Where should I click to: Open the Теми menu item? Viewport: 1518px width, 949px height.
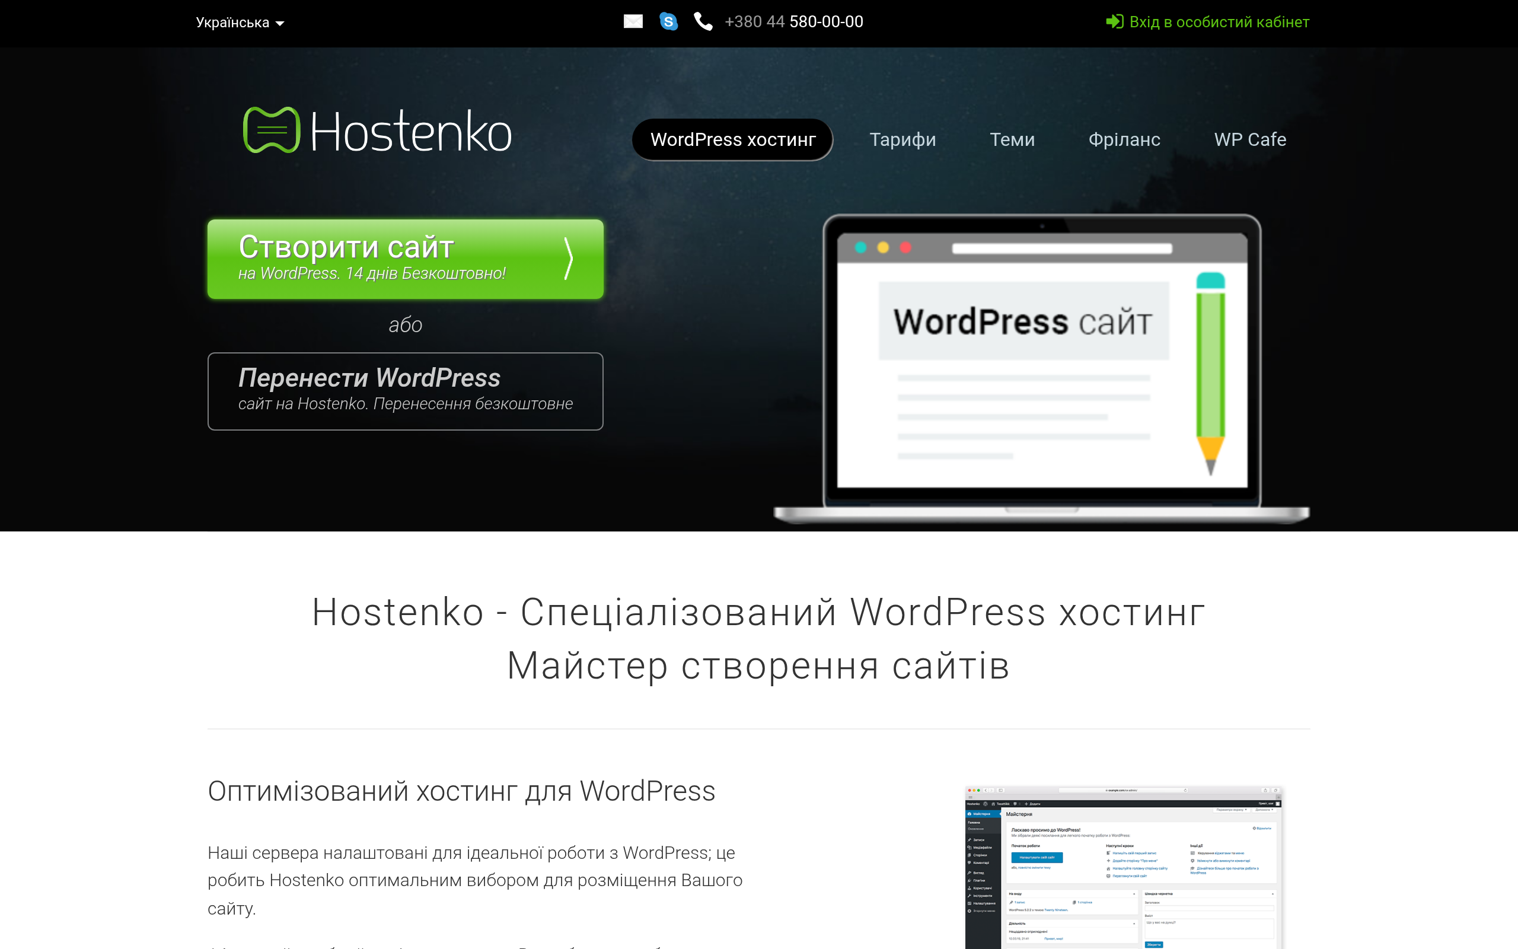coord(1012,139)
